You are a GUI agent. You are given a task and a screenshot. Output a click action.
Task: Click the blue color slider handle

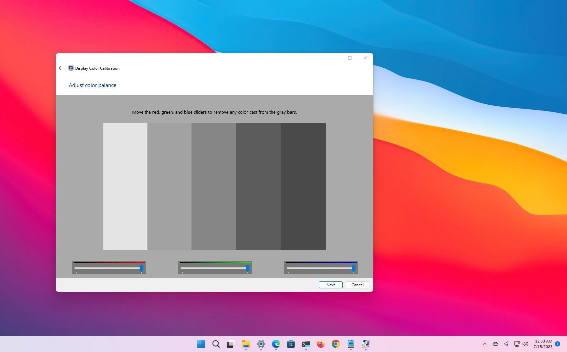click(354, 268)
